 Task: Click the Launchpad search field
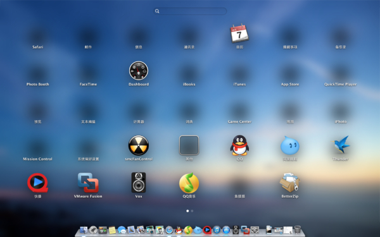click(x=190, y=11)
